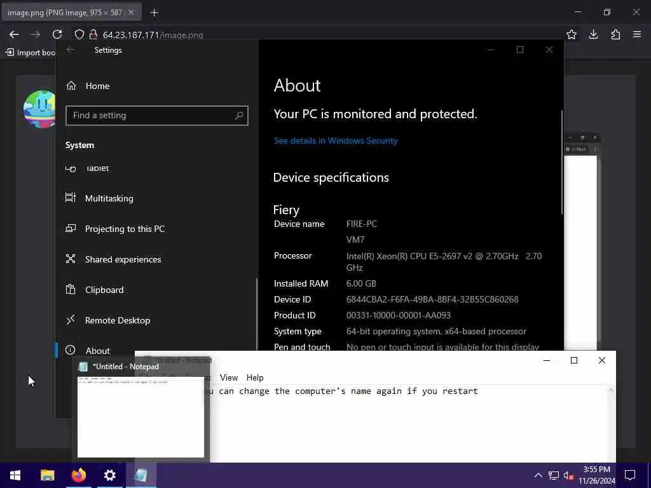Click the Settings content vertical scrollbar

(x=562, y=162)
